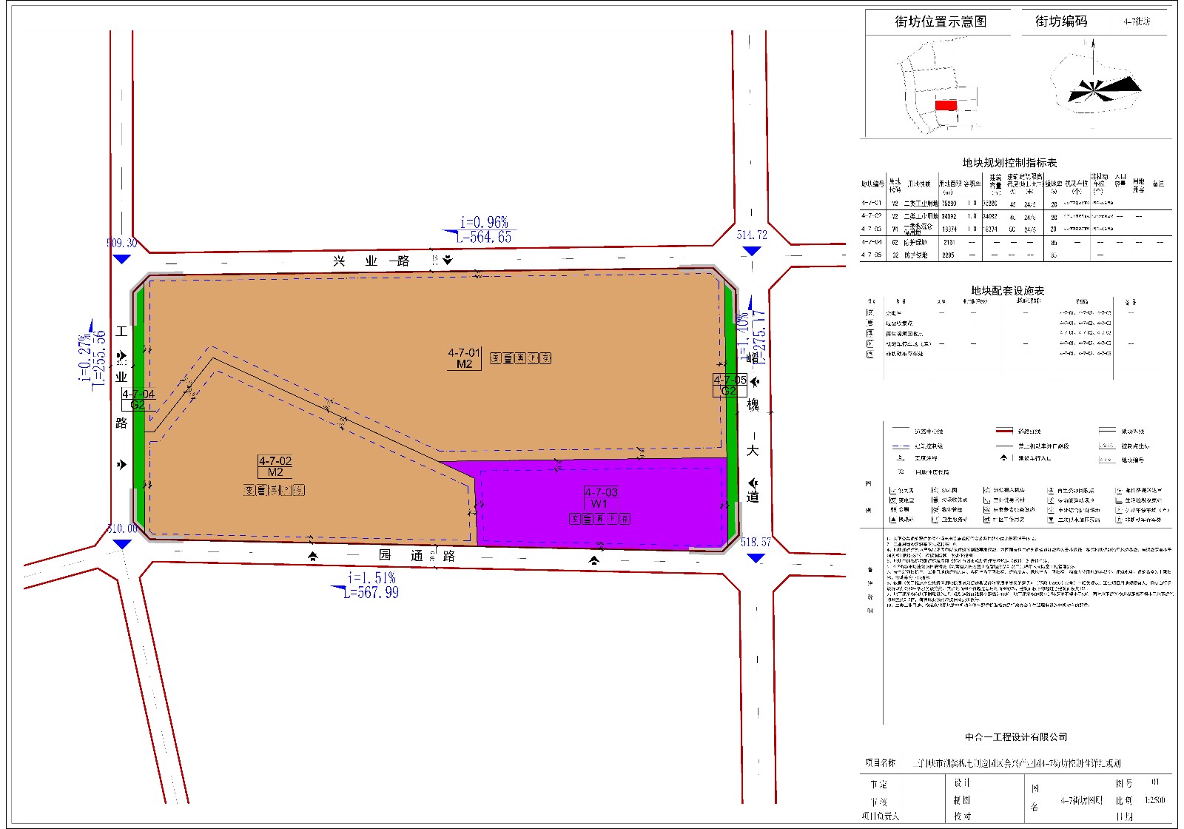Image resolution: width=1184 pixels, height=829 pixels.
Task: Click the length label L=564.65
Action: click(x=483, y=238)
